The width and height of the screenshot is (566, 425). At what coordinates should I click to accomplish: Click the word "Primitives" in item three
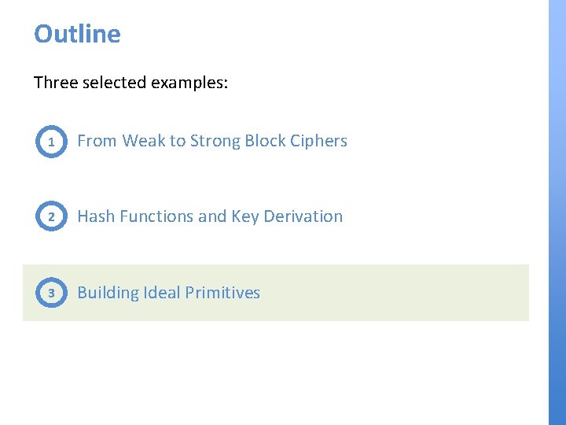tap(223, 293)
